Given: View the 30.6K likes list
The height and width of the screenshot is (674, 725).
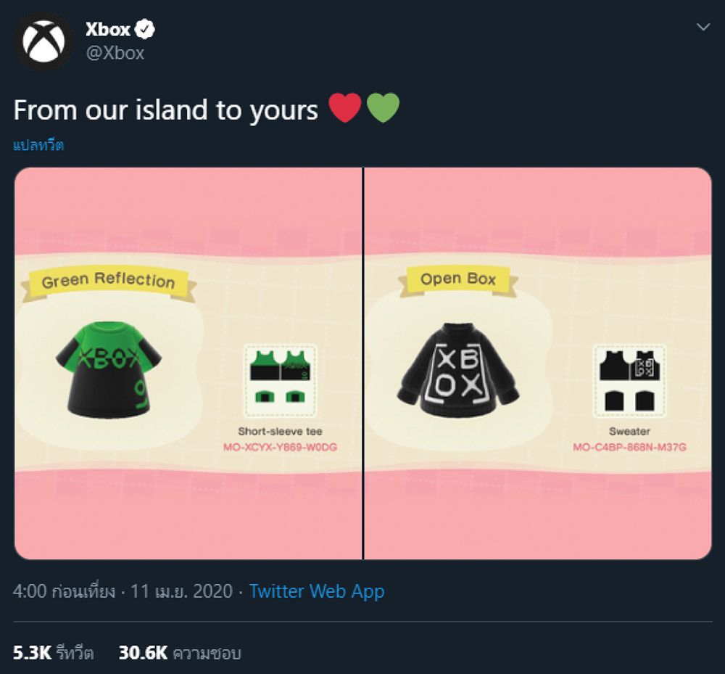Looking at the screenshot, I should pos(179,653).
